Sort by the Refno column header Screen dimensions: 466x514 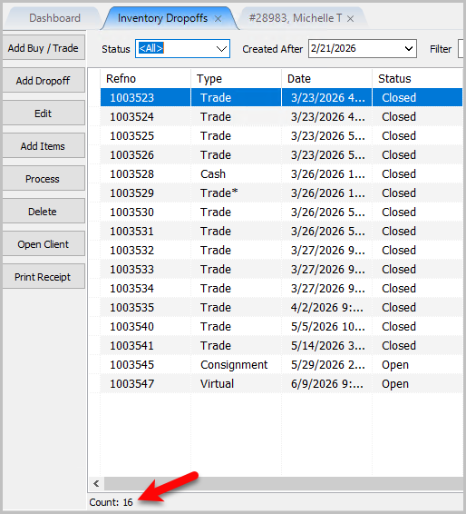tap(145, 79)
